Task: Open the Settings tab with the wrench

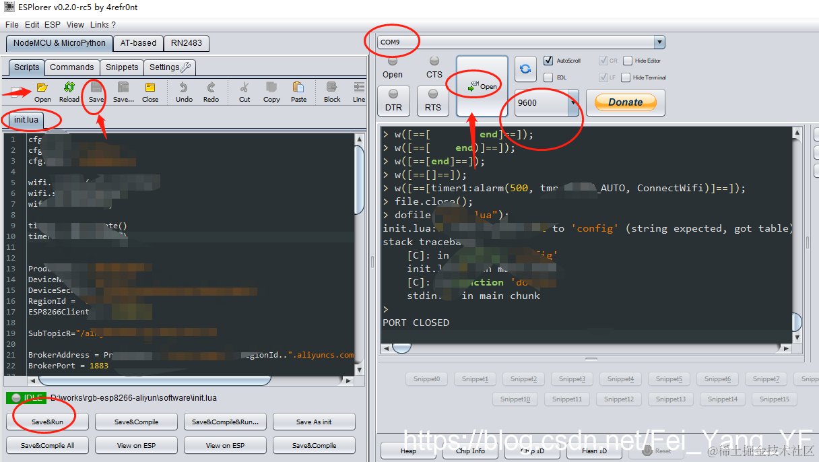Action: pos(170,67)
